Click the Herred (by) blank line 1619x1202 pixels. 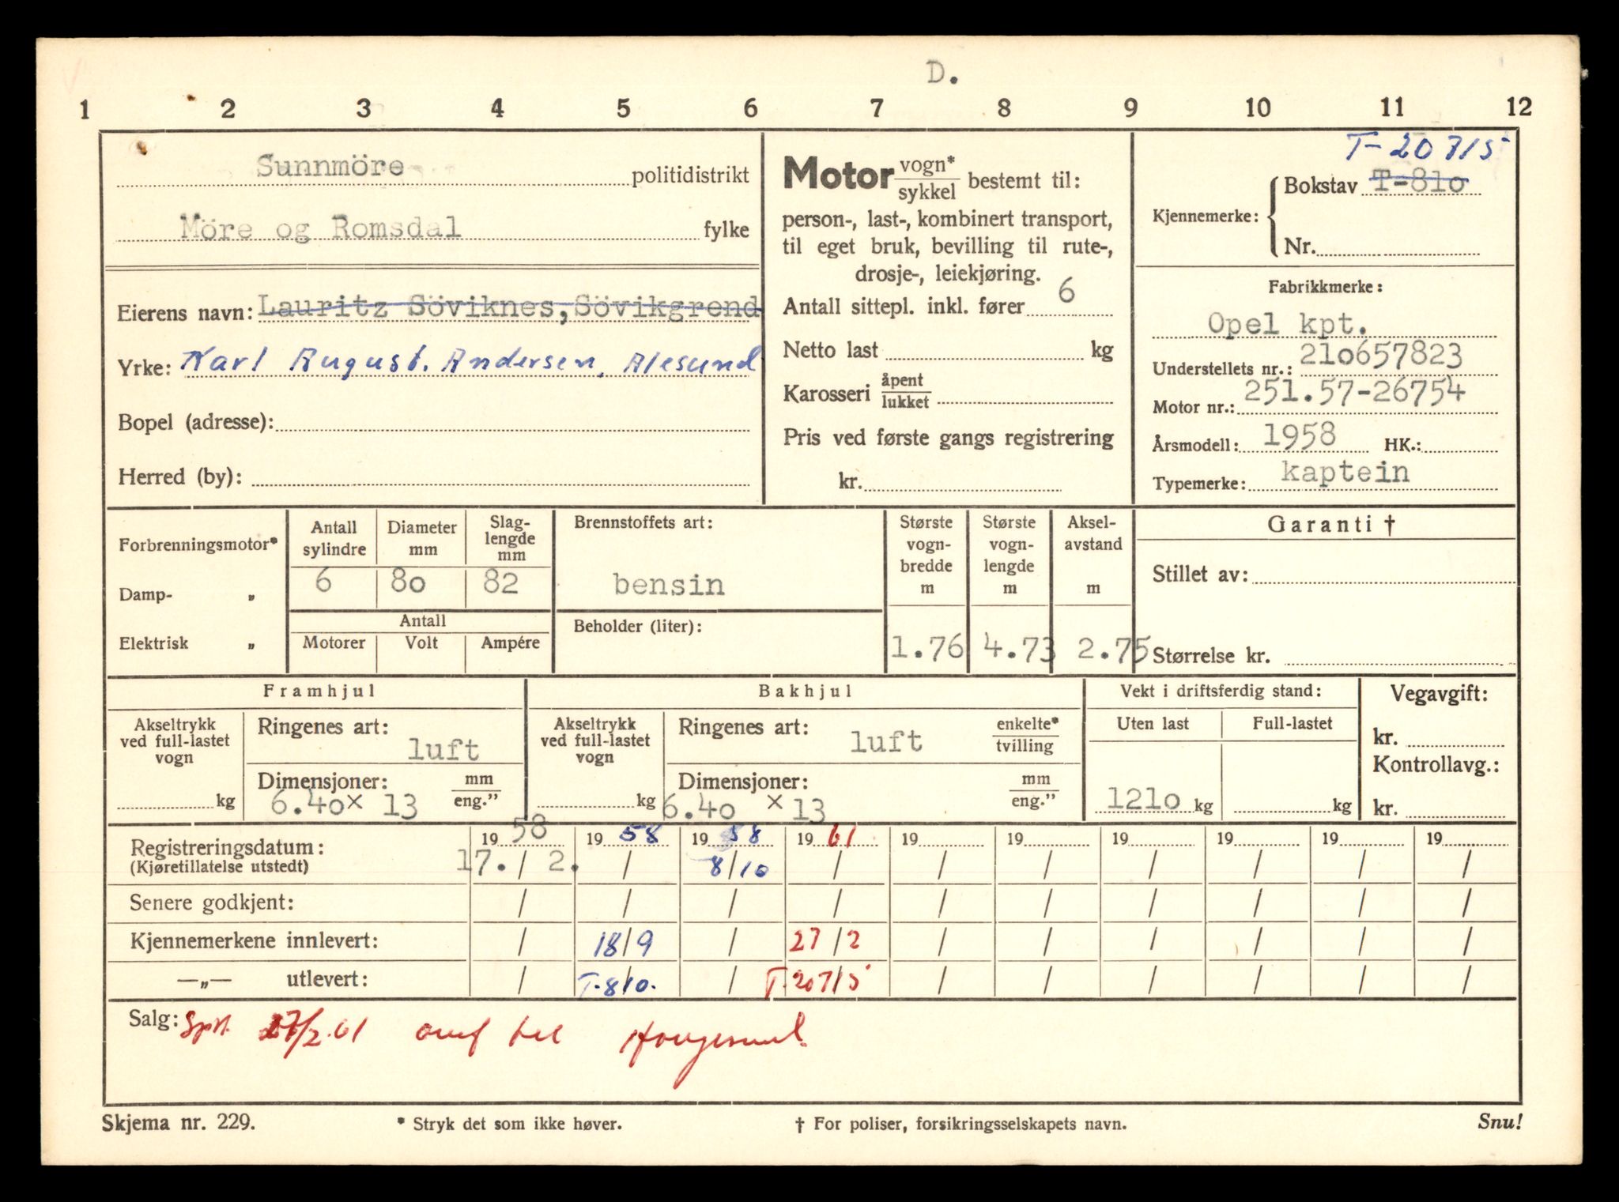pyautogui.click(x=500, y=478)
